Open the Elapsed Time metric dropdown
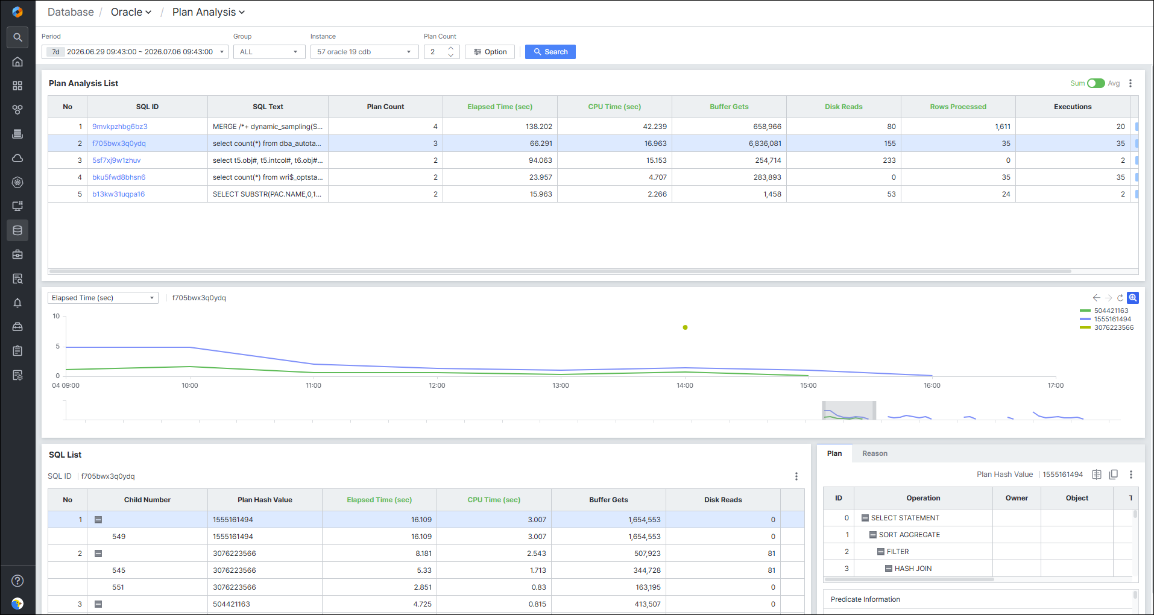This screenshot has width=1154, height=615. tap(103, 298)
